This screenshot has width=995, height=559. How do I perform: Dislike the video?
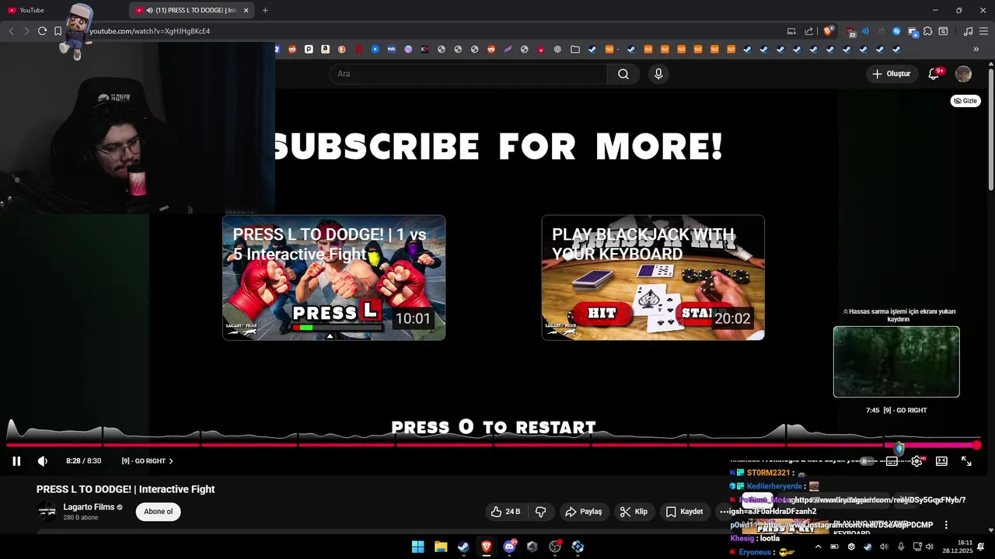(x=541, y=512)
